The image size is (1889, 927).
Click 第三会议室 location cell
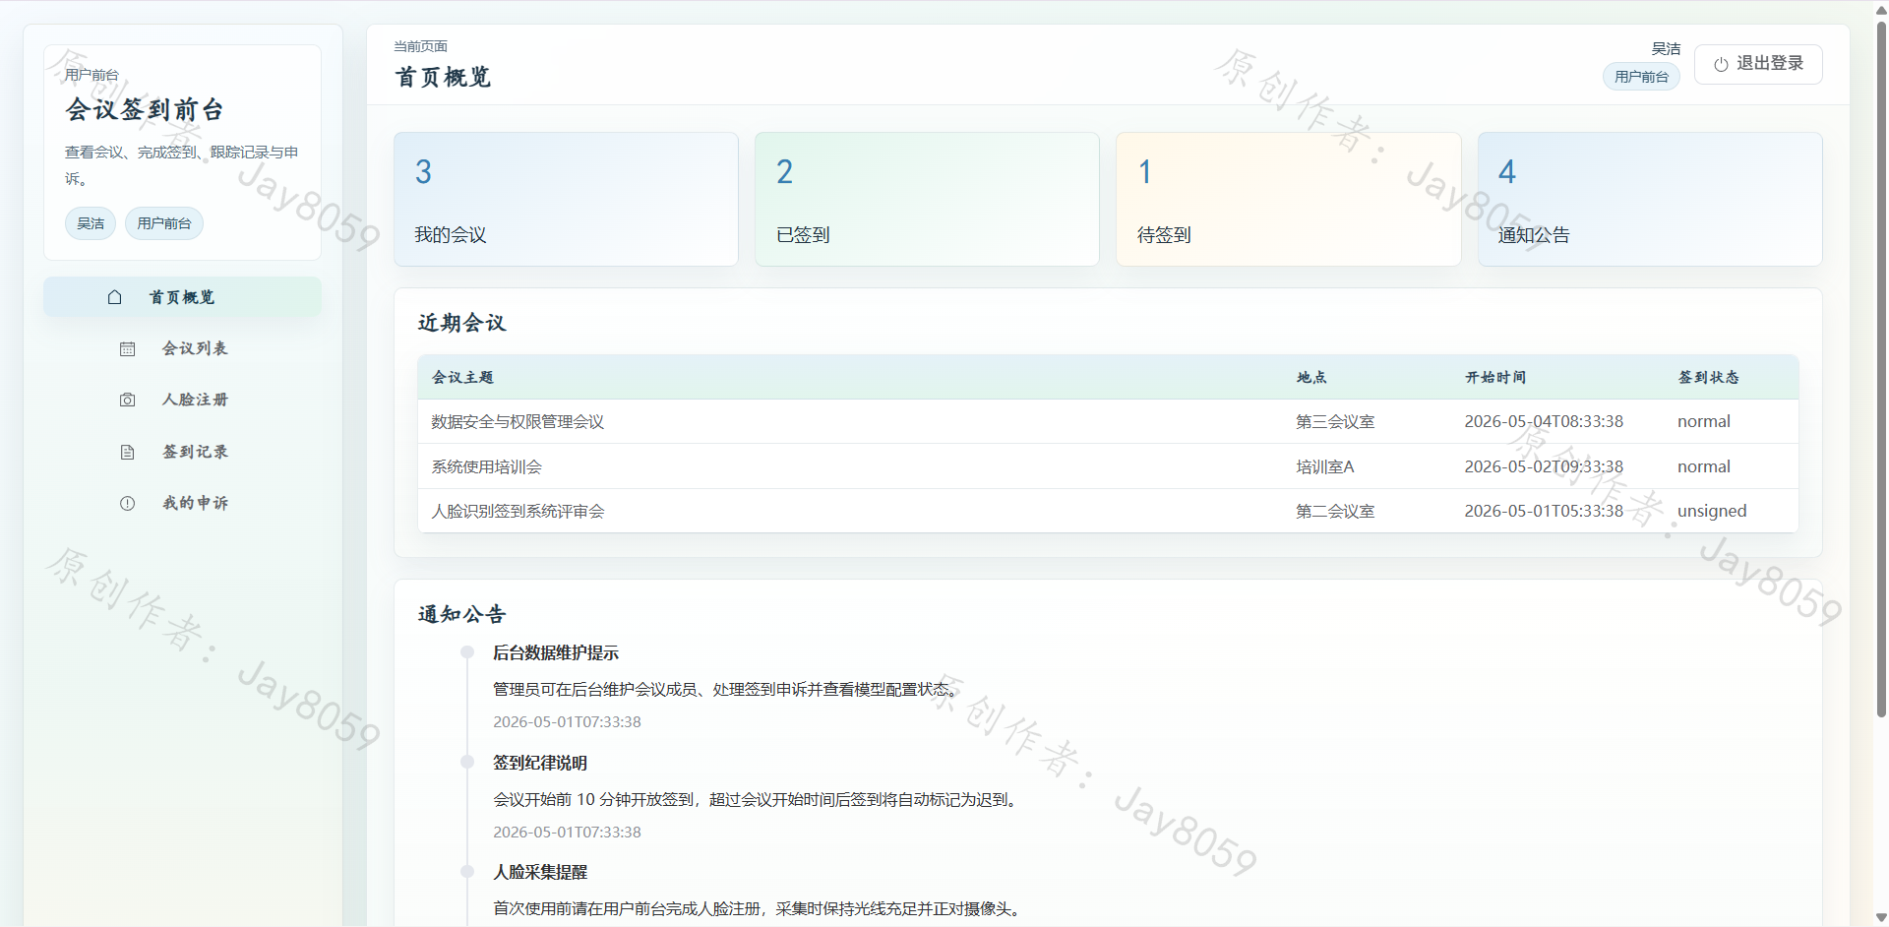coord(1335,421)
